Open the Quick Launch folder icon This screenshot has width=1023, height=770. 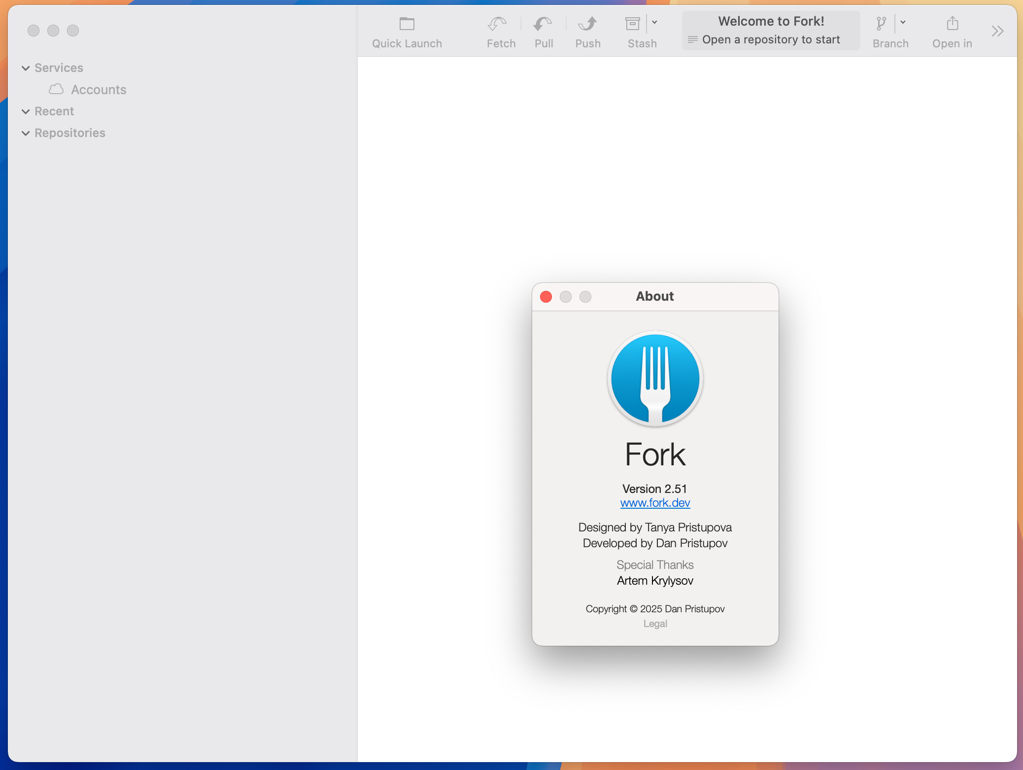coord(407,24)
